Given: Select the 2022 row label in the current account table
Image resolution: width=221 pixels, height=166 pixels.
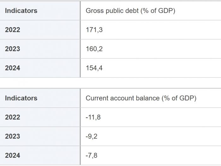Looking at the screenshot, I should pyautogui.click(x=13, y=117).
